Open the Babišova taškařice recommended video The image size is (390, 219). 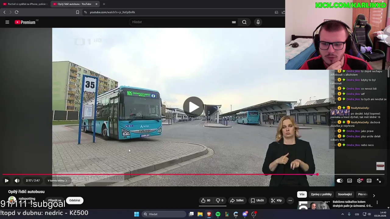pyautogui.click(x=353, y=204)
